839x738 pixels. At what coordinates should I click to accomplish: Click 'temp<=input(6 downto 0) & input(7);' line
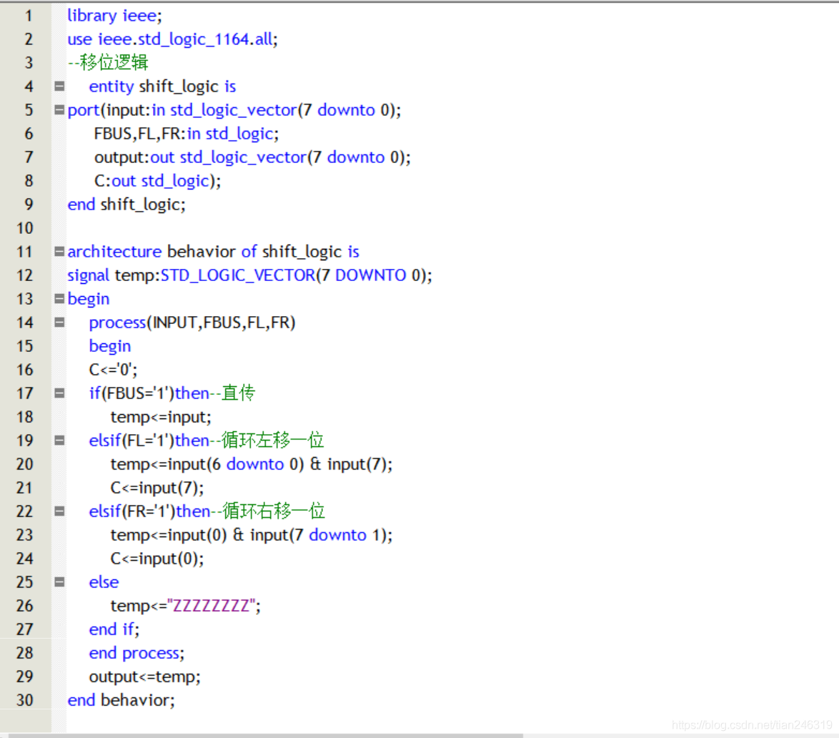pos(252,464)
